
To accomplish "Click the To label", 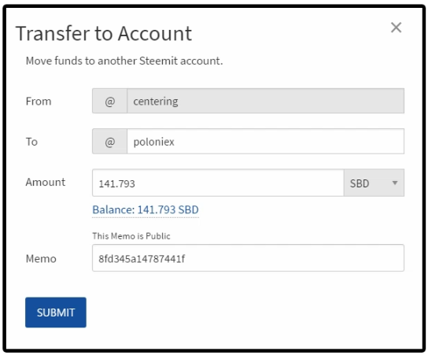I will (x=31, y=142).
